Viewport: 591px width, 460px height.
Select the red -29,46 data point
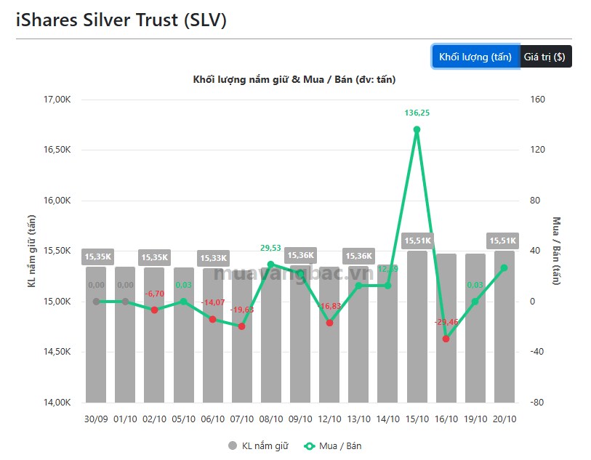(446, 339)
